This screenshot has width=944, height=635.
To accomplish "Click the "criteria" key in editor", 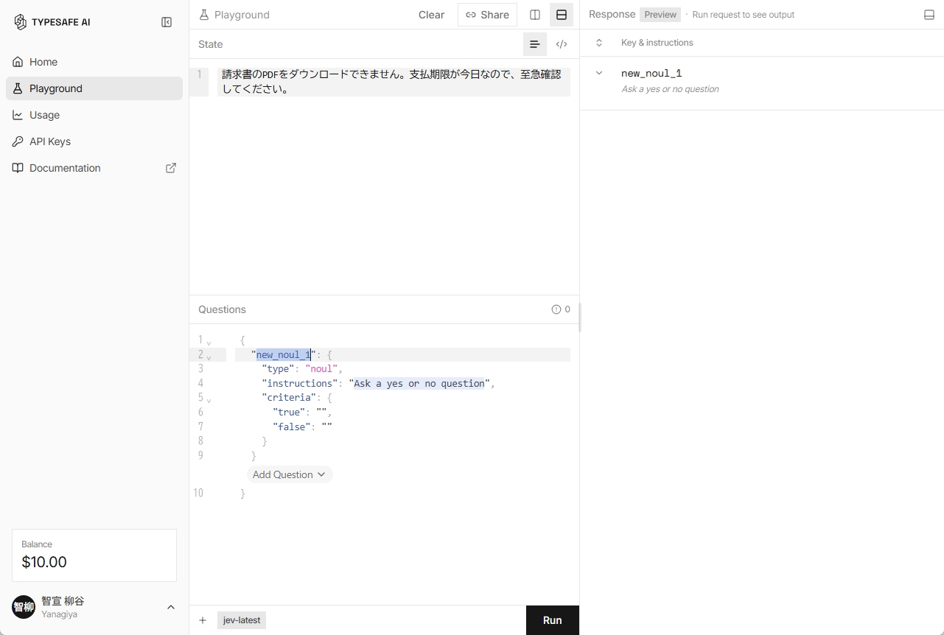I will pos(290,397).
